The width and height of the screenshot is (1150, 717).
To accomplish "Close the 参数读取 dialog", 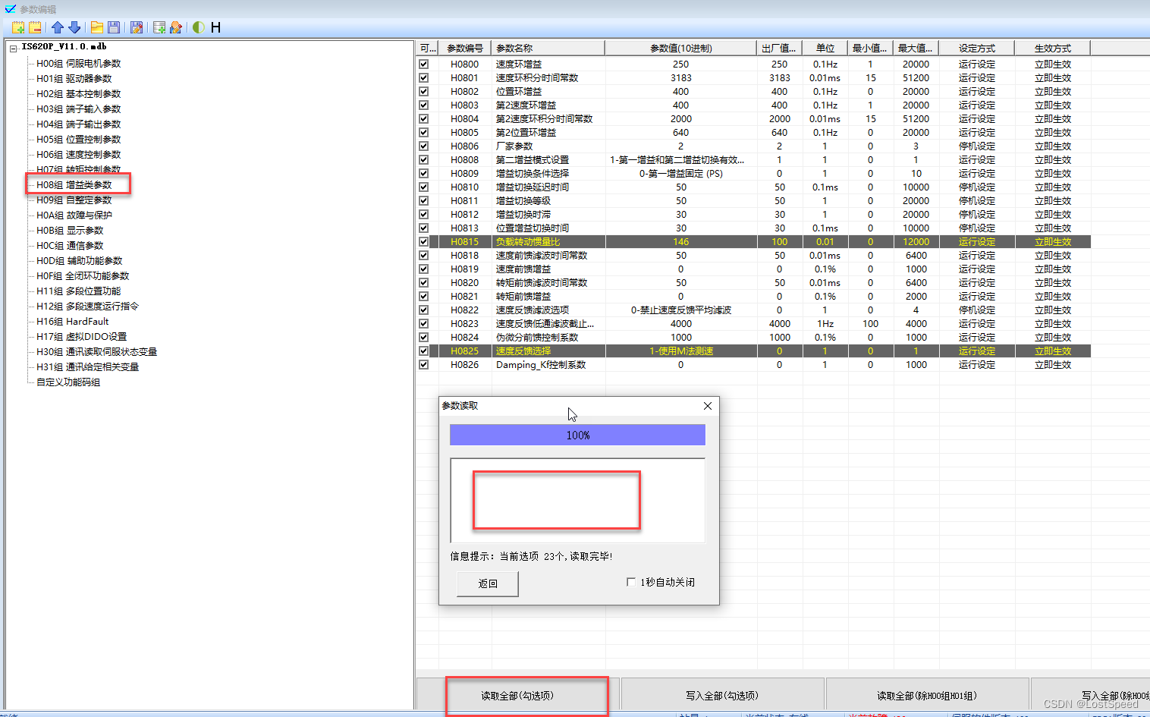I will coord(708,406).
